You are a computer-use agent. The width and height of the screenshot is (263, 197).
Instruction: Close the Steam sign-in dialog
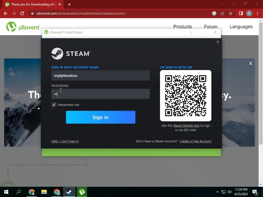[x=218, y=42]
